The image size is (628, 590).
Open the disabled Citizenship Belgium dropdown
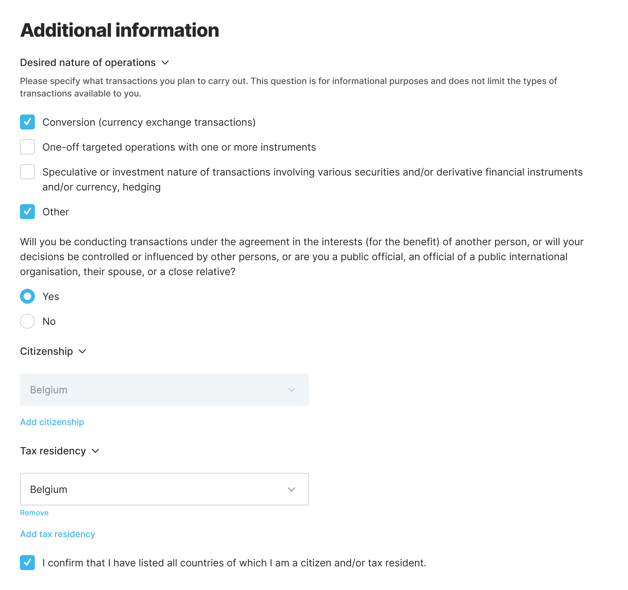[164, 390]
